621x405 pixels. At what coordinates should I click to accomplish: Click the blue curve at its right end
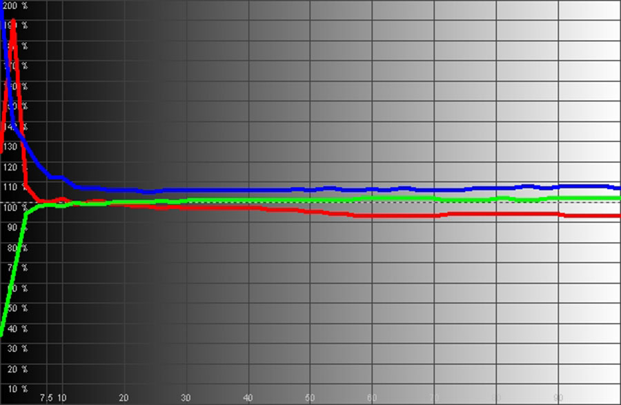point(618,188)
